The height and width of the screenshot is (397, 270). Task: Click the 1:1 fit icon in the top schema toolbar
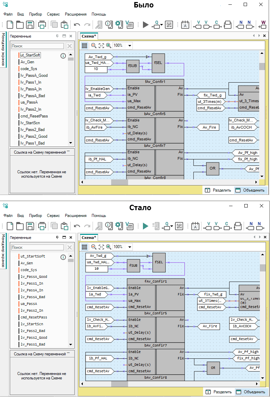pos(101,45)
